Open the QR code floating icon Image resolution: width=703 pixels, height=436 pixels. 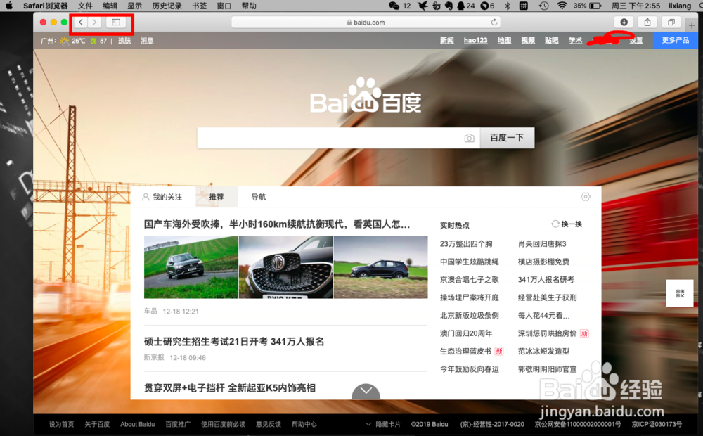pyautogui.click(x=680, y=293)
